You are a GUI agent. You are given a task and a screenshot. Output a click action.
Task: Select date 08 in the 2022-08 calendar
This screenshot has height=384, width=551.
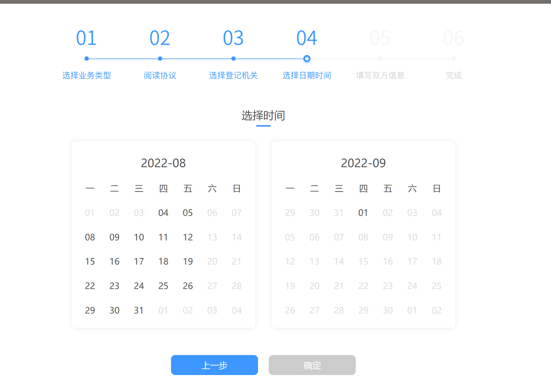pos(90,237)
